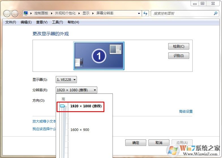Select 控制面板 breadcrumb in address bar
Screen dimensions: 222x158
pos(41,13)
